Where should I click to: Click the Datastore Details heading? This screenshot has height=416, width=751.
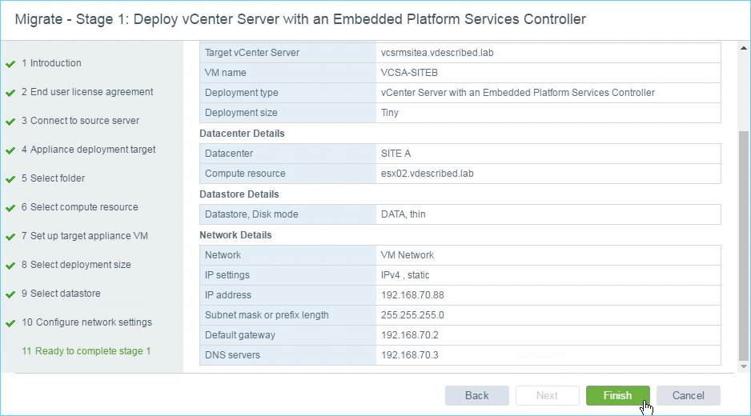coord(239,194)
